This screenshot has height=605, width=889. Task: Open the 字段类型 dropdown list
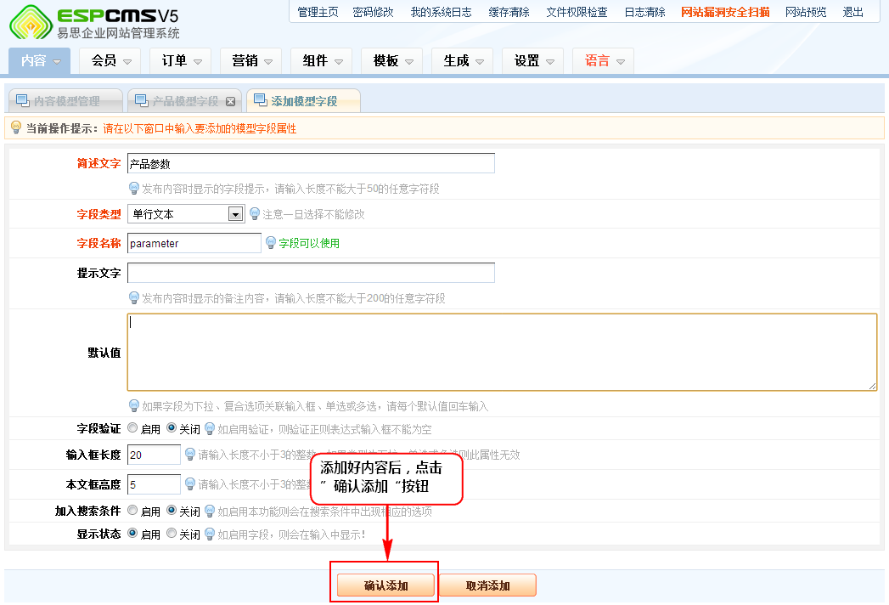tap(235, 214)
